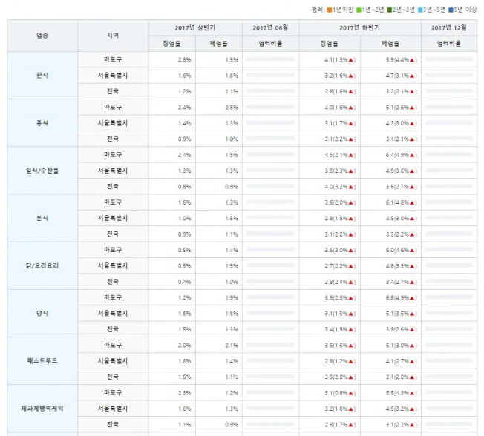Image resolution: width=484 pixels, height=436 pixels.
Task: Click the dark blue 5년 이상 legend swatch
Action: pyautogui.click(x=451, y=10)
